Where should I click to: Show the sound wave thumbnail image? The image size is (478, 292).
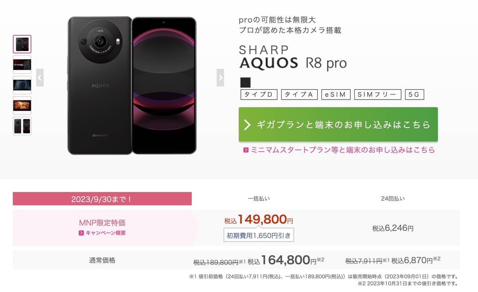click(22, 65)
